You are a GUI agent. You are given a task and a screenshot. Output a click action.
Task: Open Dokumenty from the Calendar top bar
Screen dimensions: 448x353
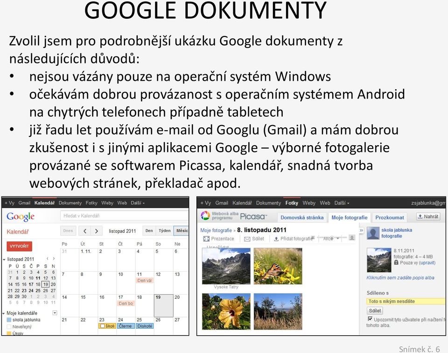(x=70, y=203)
